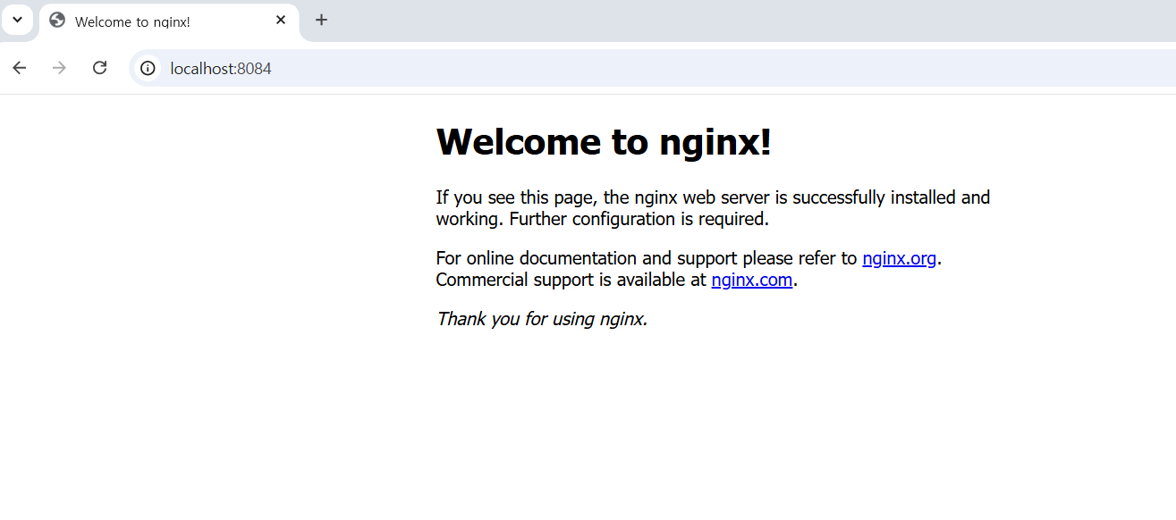Open a new tab with plus button
This screenshot has height=520, width=1176.
[321, 20]
